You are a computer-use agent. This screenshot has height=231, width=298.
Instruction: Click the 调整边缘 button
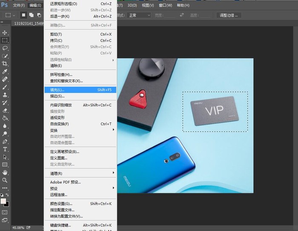point(229,15)
